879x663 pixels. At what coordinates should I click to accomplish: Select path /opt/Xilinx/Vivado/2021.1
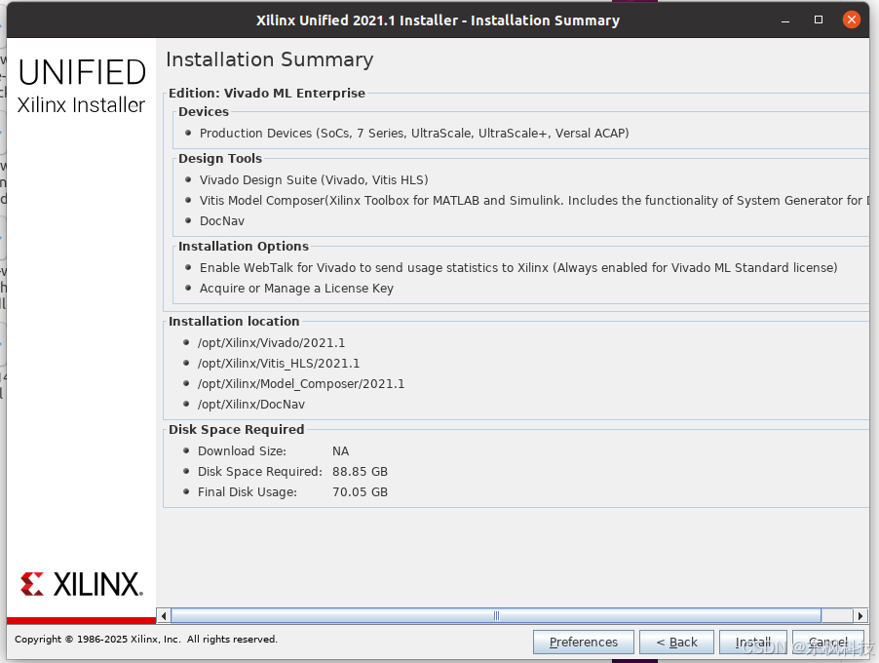click(x=271, y=343)
